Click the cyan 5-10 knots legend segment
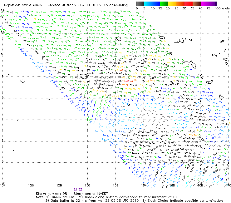 click(148, 4)
